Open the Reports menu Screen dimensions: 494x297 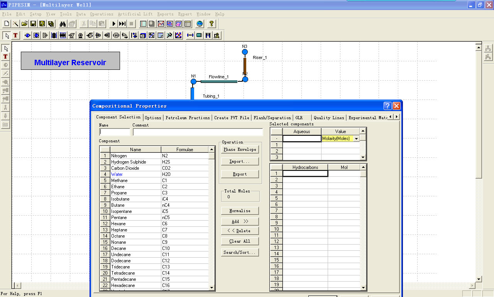click(165, 14)
